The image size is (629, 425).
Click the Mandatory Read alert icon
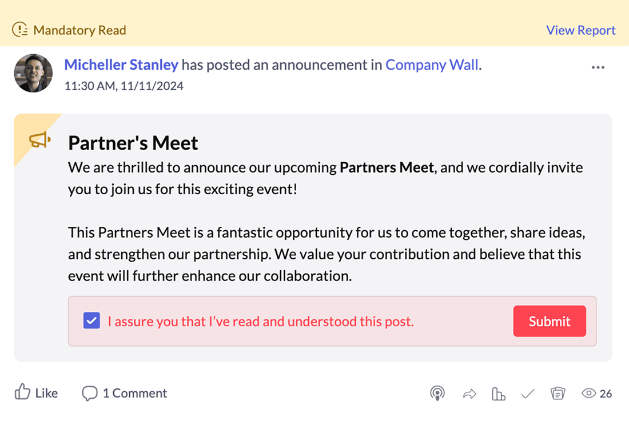20,30
